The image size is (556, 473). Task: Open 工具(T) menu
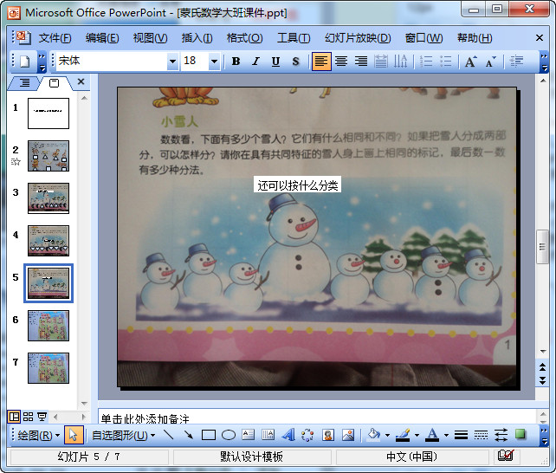294,38
